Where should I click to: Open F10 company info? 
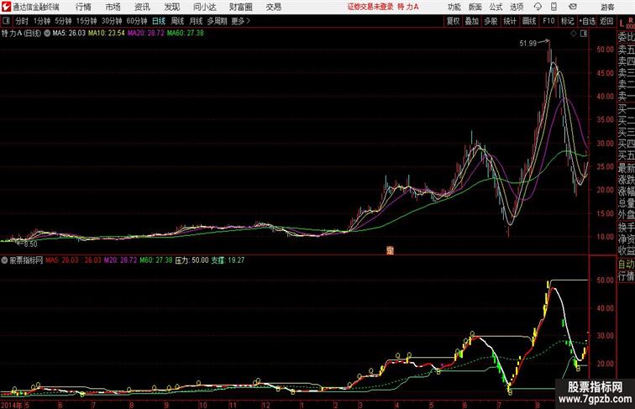pos(548,21)
